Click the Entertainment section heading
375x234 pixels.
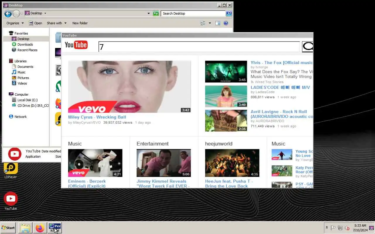(152, 144)
